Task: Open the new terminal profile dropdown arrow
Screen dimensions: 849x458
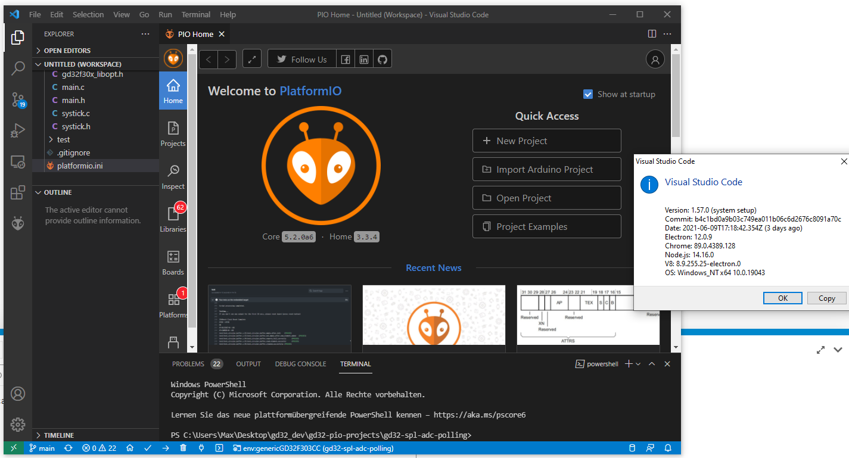Action: pyautogui.click(x=638, y=364)
